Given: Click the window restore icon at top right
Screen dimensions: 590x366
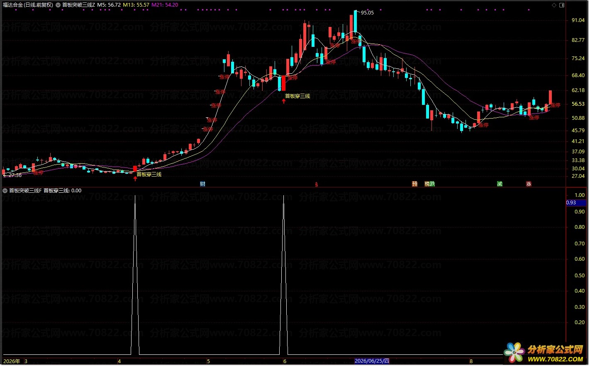Looking at the screenshot, I should (562, 5).
